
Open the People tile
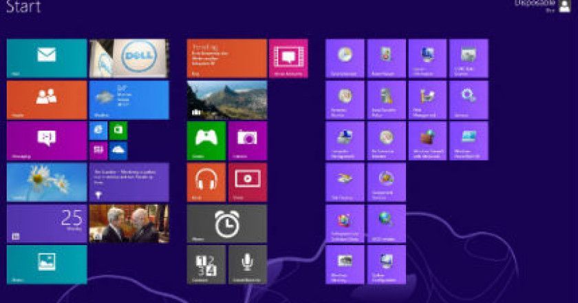(47, 100)
